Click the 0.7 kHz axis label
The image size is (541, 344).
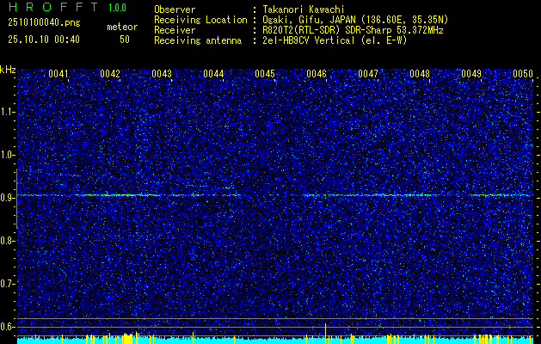click(8, 284)
